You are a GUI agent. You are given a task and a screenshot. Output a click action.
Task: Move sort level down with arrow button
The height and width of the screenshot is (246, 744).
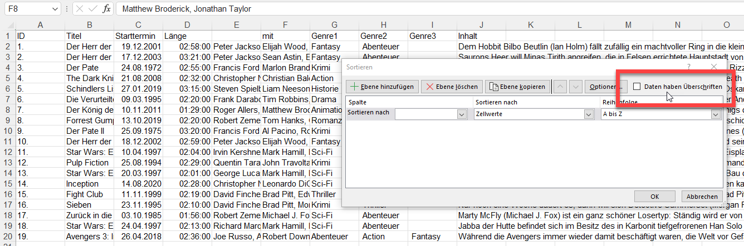[x=576, y=87]
